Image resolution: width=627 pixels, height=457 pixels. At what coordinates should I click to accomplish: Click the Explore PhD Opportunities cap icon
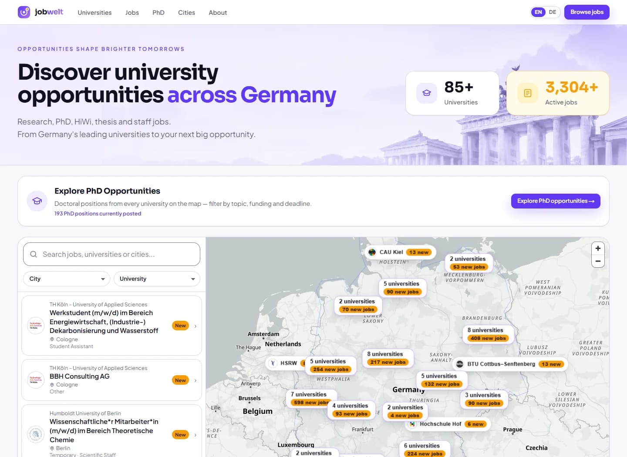(37, 201)
